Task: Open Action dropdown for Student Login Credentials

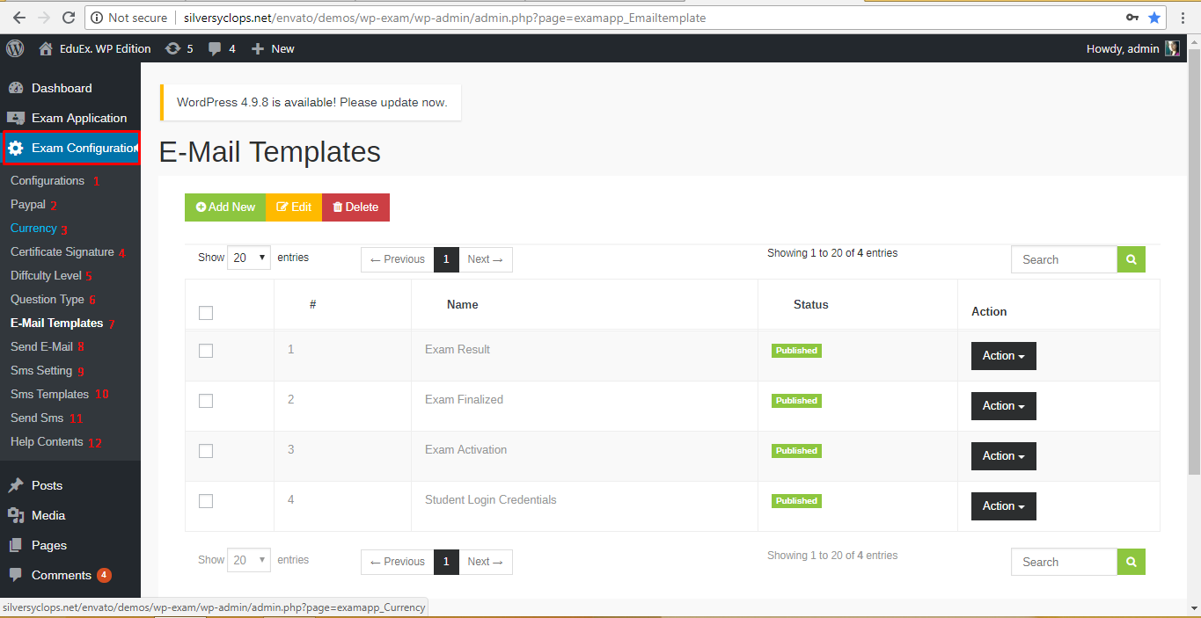Action: coord(1004,506)
